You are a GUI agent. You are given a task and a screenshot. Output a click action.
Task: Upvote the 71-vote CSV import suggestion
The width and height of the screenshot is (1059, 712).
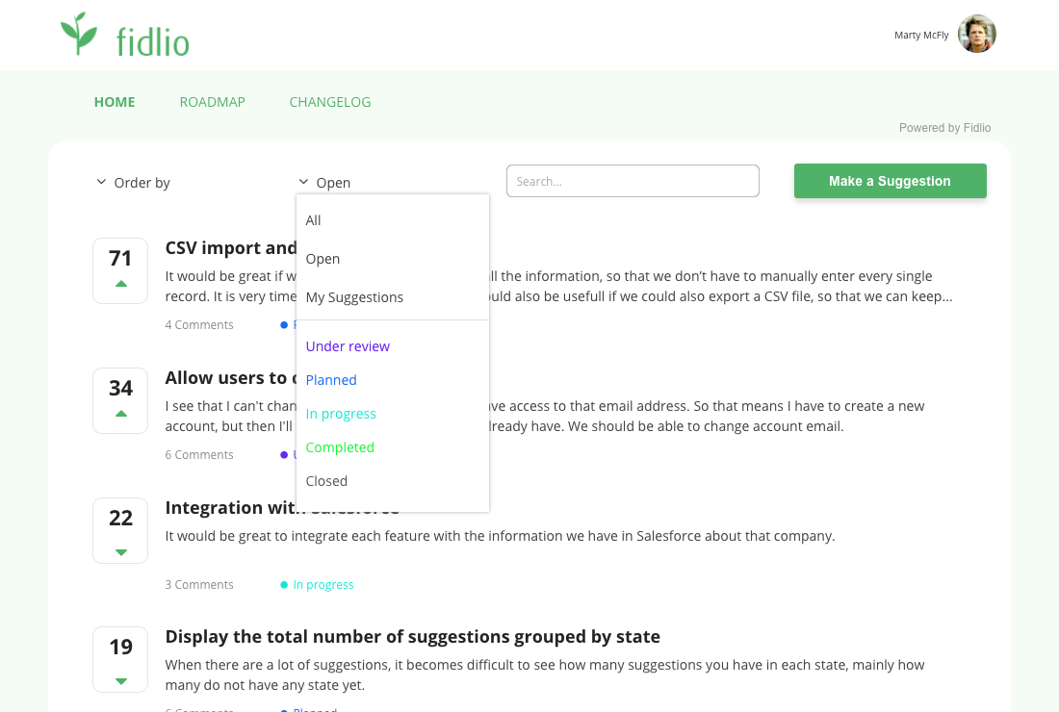(x=120, y=284)
